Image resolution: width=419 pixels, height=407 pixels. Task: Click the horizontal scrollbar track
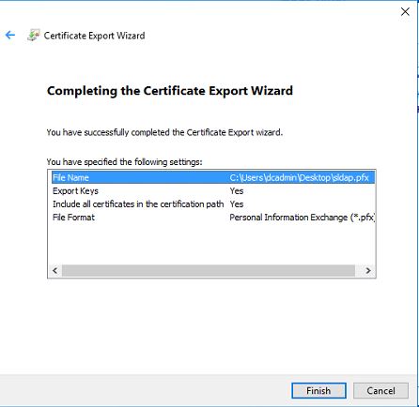(209, 270)
